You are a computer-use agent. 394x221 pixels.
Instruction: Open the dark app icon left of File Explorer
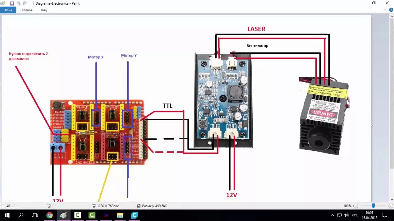pyautogui.click(x=106, y=215)
